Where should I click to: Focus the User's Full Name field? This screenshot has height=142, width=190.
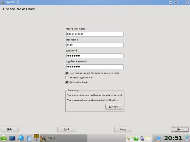click(x=95, y=34)
